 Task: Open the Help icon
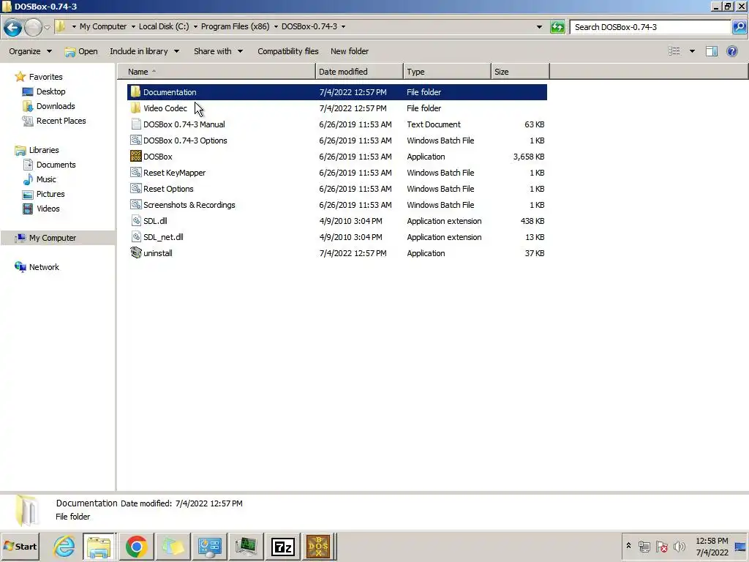[731, 51]
